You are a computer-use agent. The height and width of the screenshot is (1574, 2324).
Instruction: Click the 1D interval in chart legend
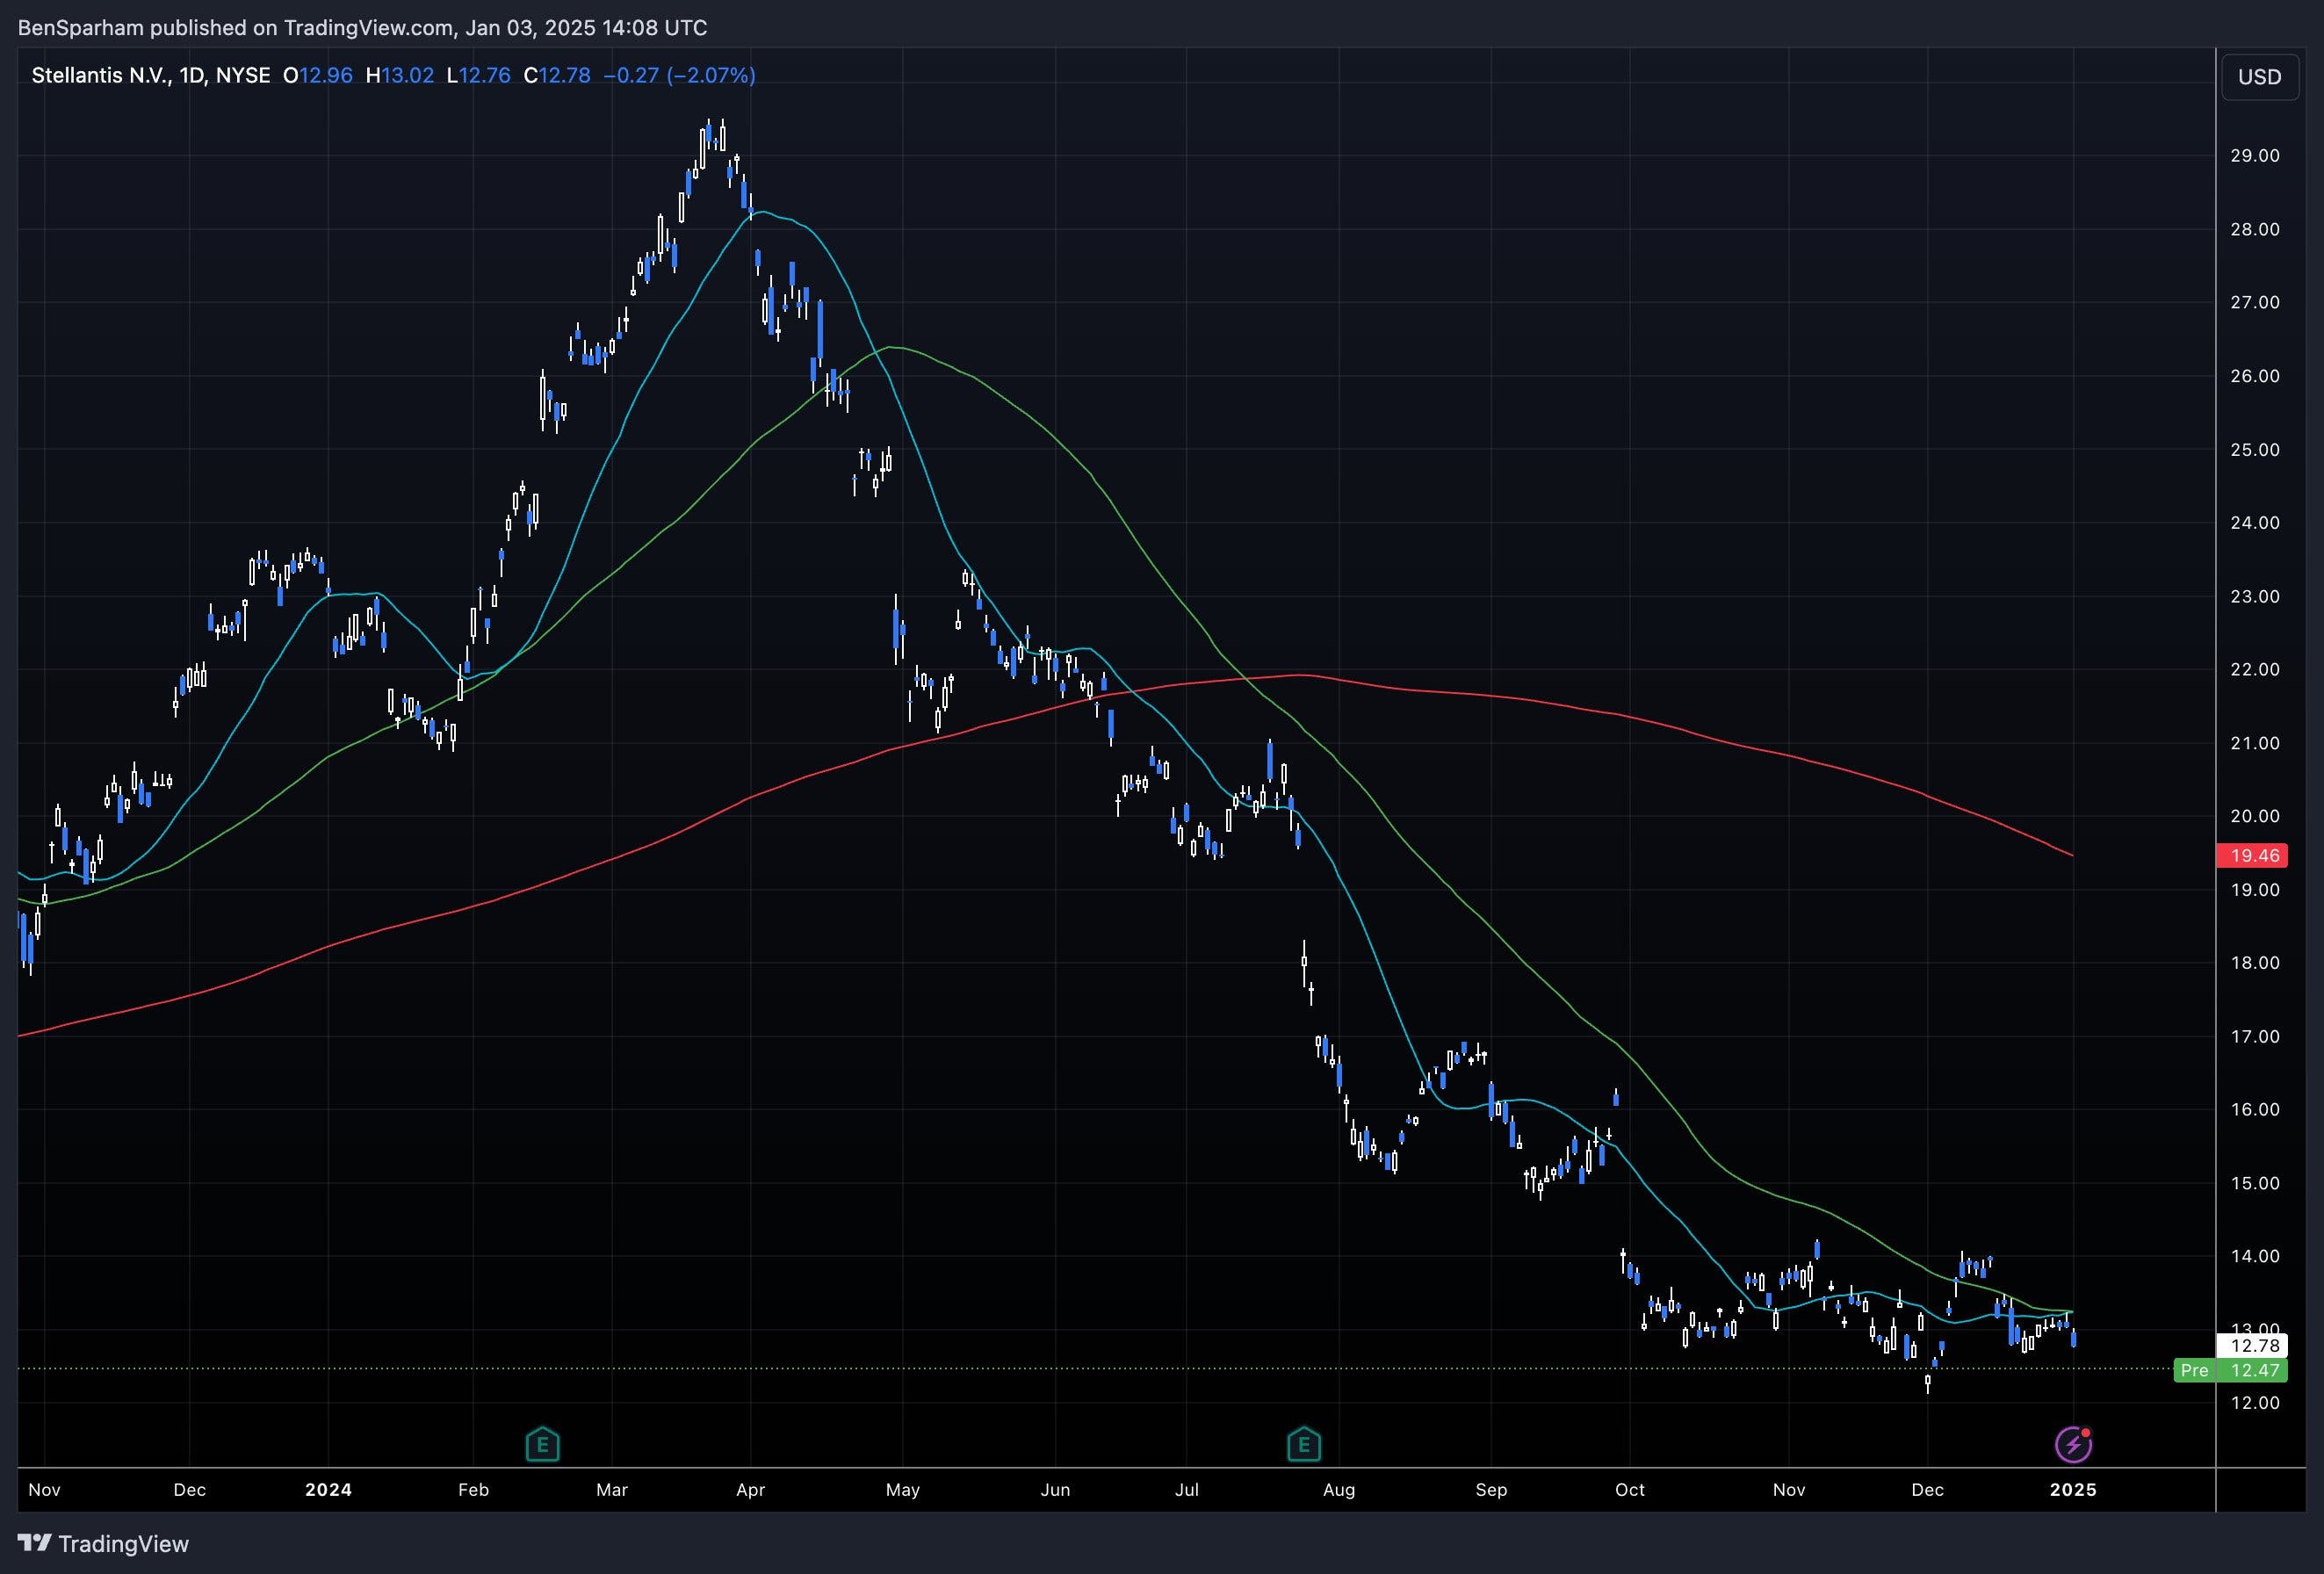pos(192,75)
